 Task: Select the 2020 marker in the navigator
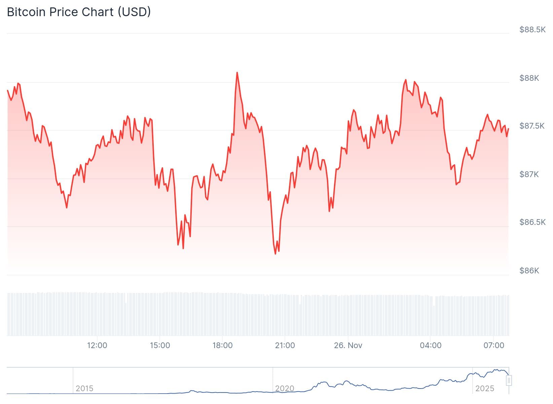(x=285, y=389)
